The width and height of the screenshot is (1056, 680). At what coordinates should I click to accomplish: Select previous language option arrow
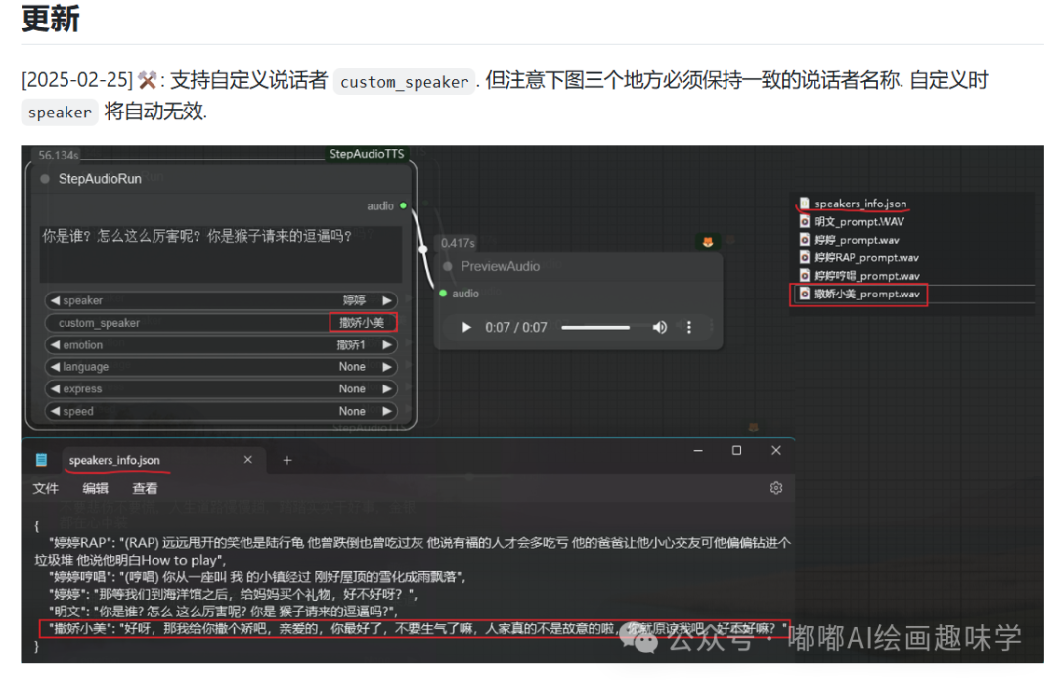click(55, 367)
